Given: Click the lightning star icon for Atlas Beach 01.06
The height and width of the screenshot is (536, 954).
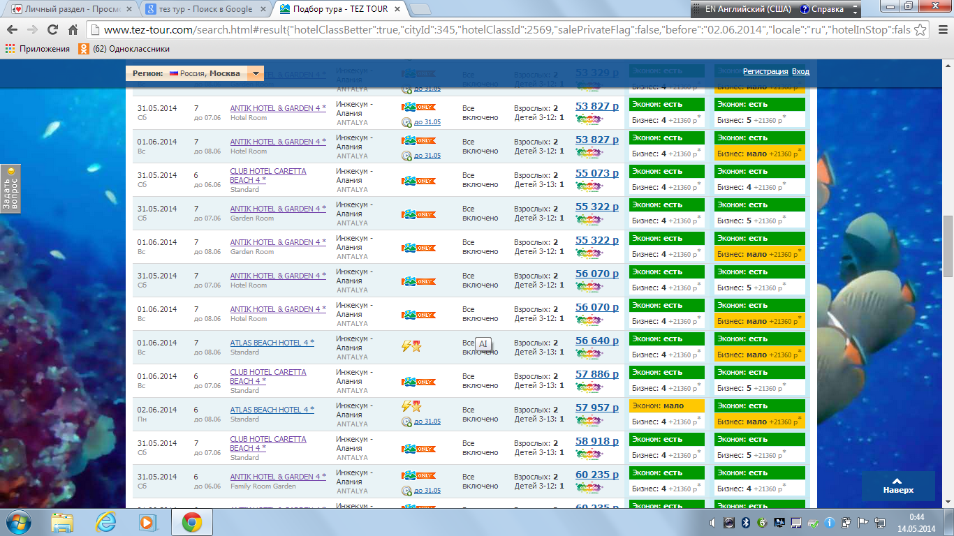Looking at the screenshot, I should tap(411, 346).
